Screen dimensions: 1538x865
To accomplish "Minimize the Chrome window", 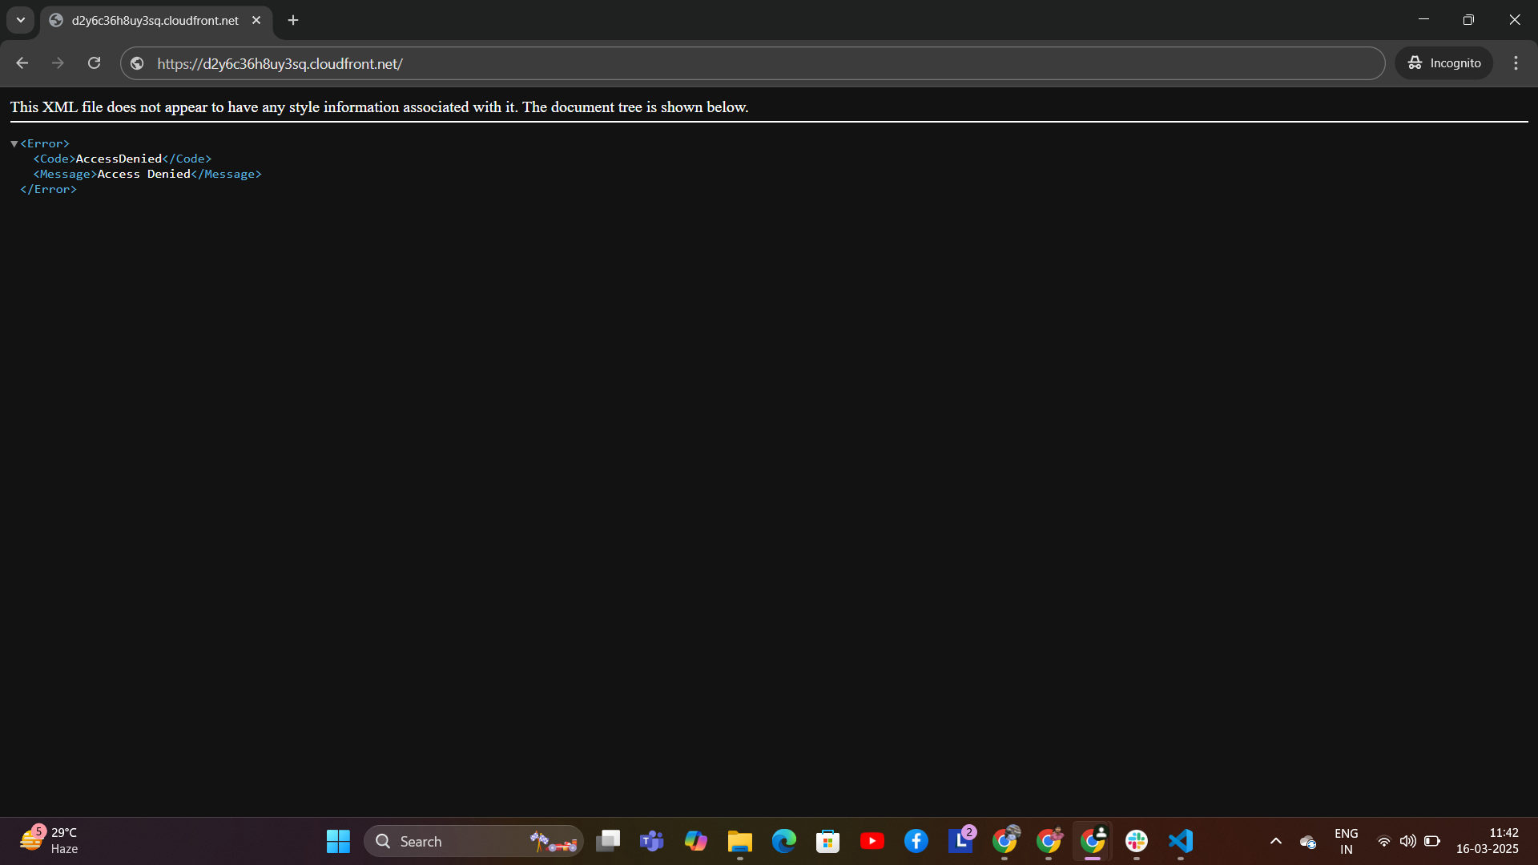I will tap(1423, 20).
